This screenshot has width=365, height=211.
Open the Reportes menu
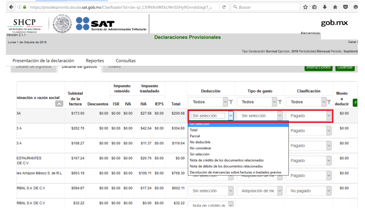coord(95,61)
